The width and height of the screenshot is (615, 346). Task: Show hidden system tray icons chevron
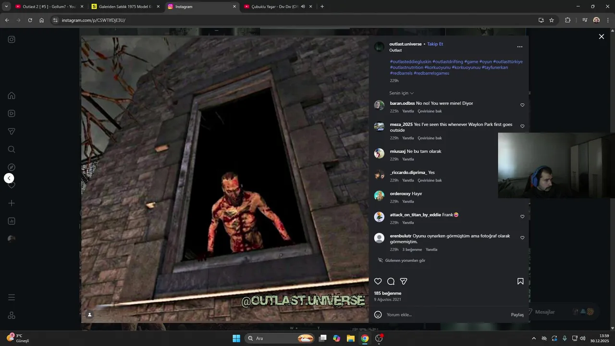533,338
